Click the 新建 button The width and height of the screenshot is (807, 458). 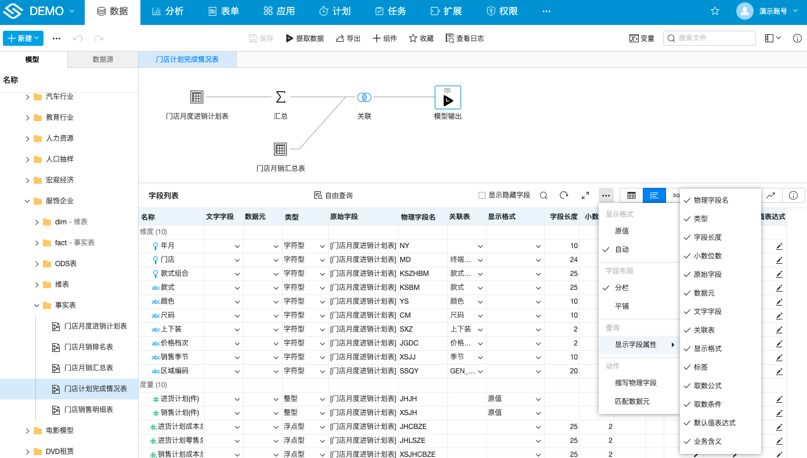[23, 38]
